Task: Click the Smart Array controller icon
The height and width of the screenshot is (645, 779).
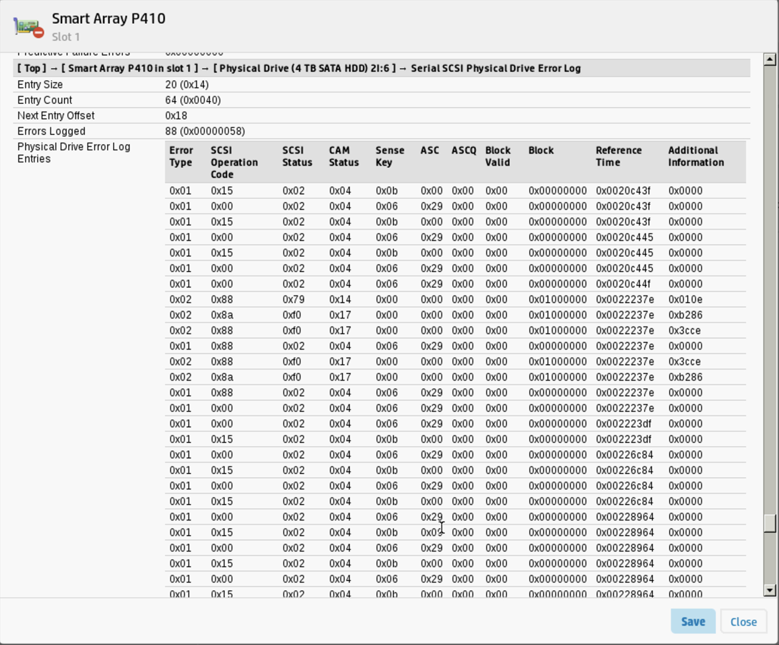Action: [x=29, y=27]
